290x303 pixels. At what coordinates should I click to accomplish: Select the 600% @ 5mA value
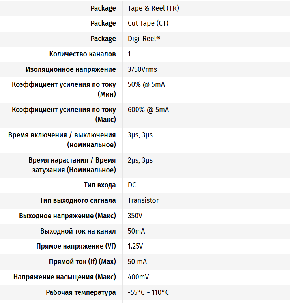point(148,110)
